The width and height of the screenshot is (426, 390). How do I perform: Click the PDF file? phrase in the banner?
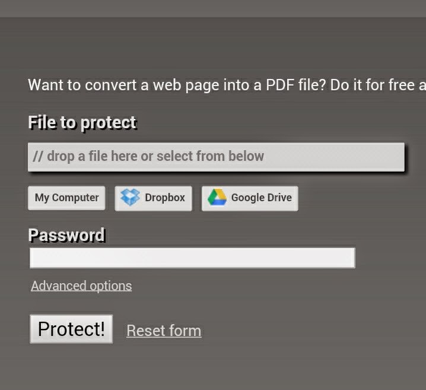tap(295, 85)
